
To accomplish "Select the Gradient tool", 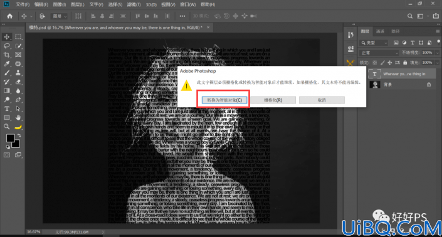I will click(x=7, y=91).
